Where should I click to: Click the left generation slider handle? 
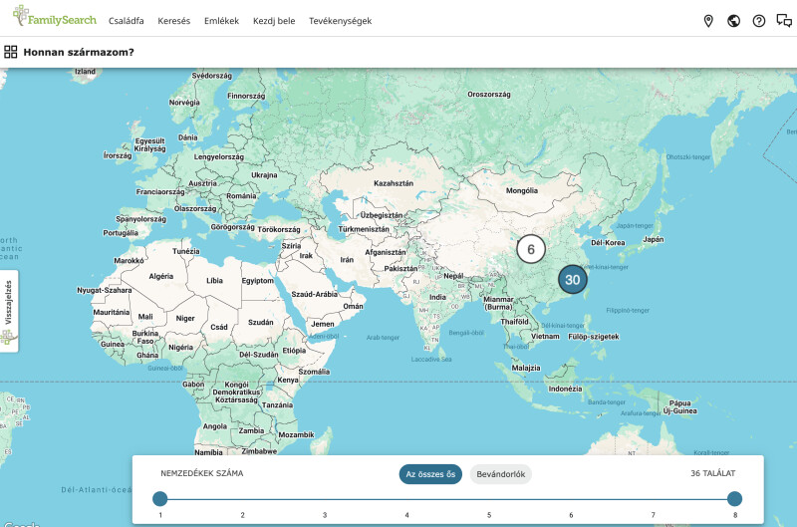click(160, 498)
